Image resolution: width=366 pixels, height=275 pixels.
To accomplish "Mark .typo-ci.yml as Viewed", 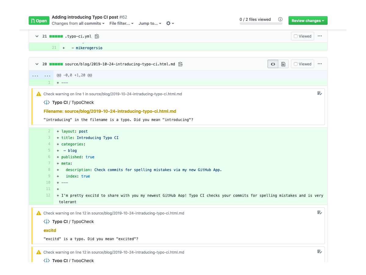I will pyautogui.click(x=303, y=36).
